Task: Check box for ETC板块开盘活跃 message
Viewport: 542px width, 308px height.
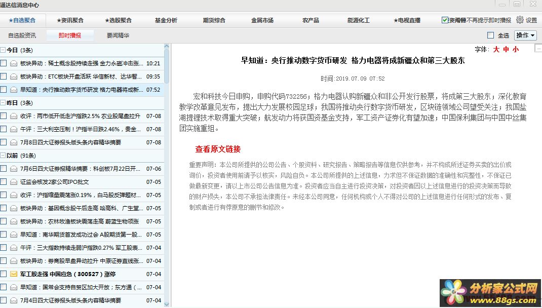Action: tap(4, 76)
